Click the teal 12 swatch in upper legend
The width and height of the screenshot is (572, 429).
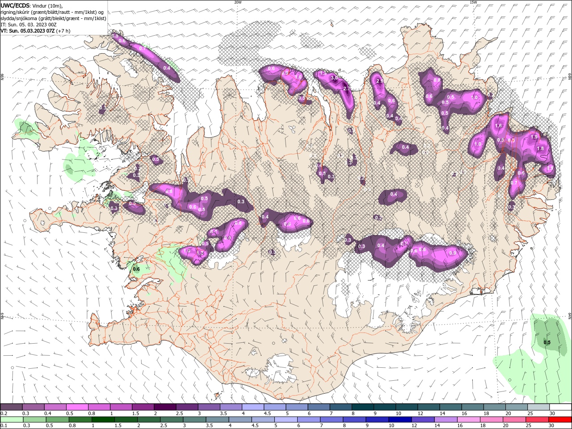[x=429, y=407]
